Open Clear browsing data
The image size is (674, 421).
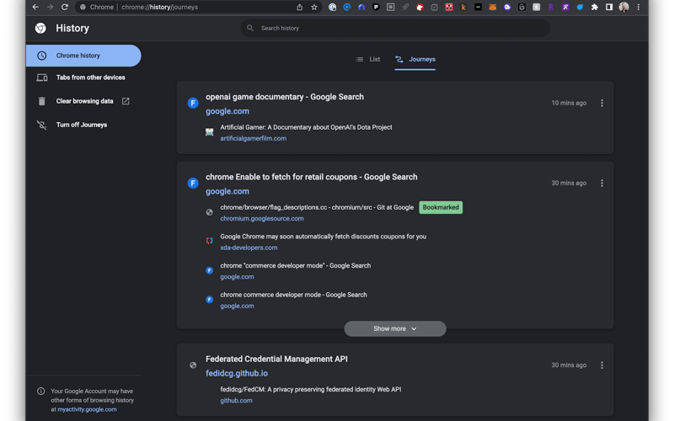pos(83,101)
